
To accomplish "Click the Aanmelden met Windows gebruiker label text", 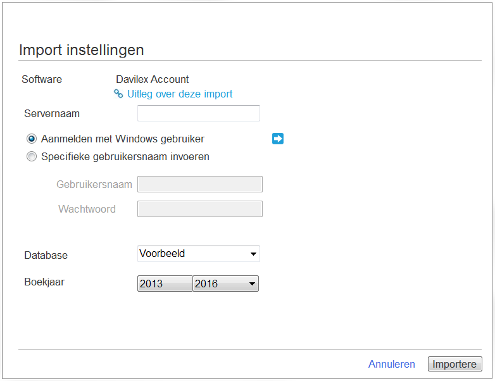I will (123, 139).
